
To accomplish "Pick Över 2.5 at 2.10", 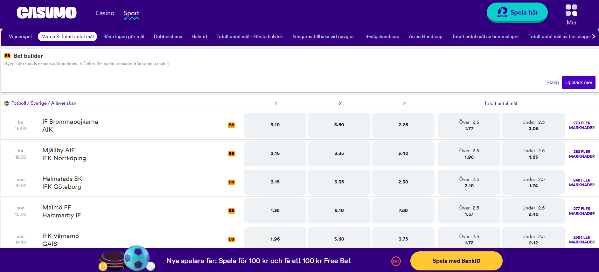I will pos(469,182).
